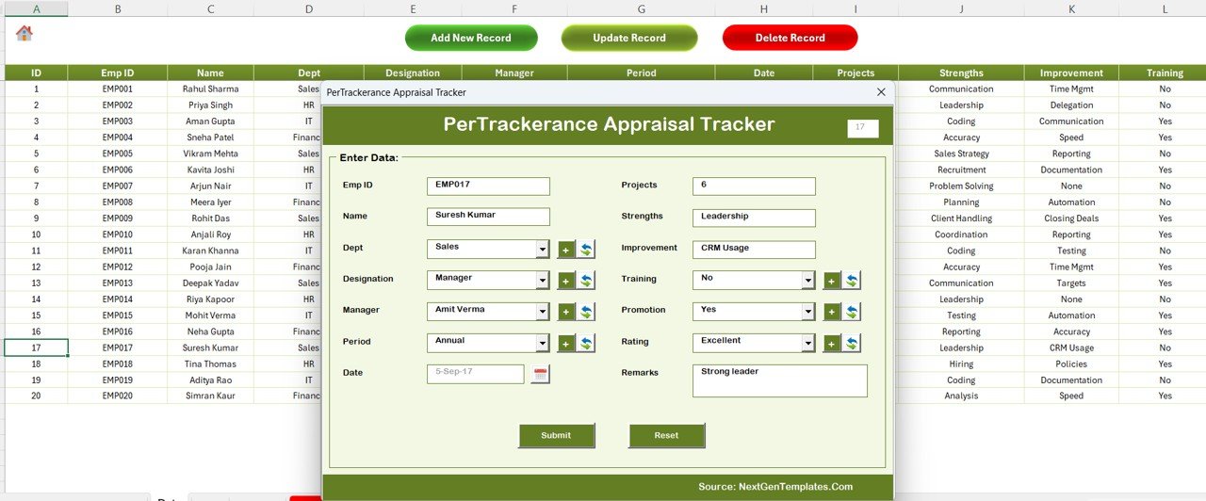
Task: Expand the Designation dropdown
Action: coord(543,281)
